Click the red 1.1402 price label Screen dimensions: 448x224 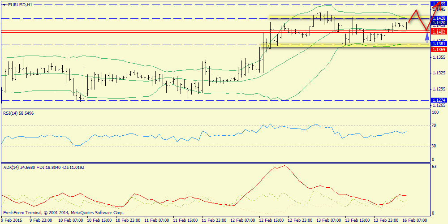click(x=439, y=32)
